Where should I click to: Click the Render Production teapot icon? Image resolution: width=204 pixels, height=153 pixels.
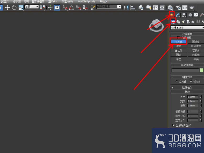191,8
